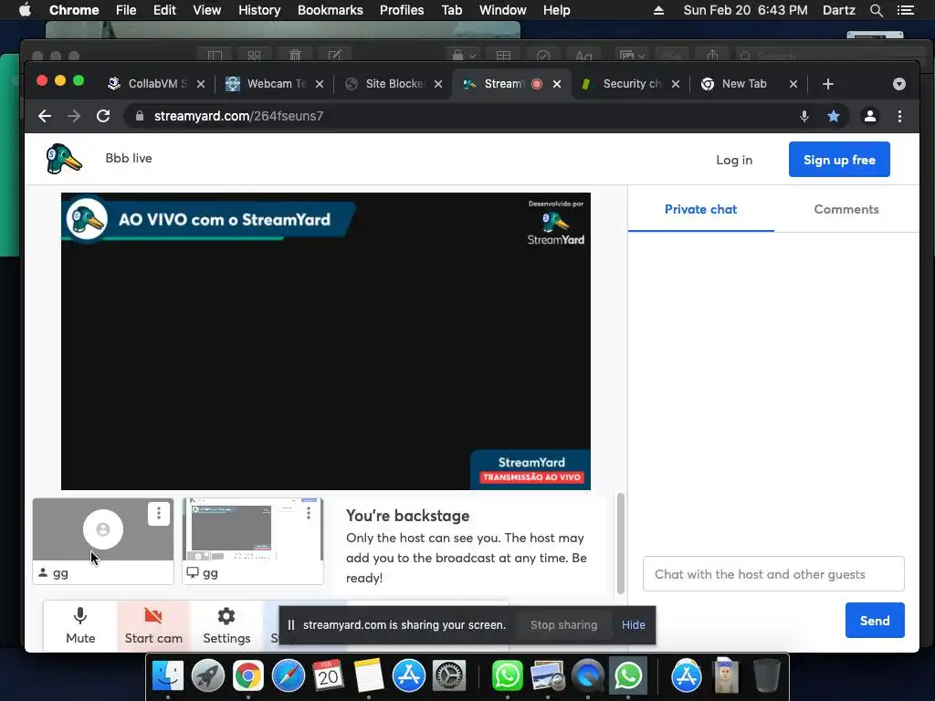935x701 pixels.
Task: Open the Chrome menu in menu bar
Action: 74,10
